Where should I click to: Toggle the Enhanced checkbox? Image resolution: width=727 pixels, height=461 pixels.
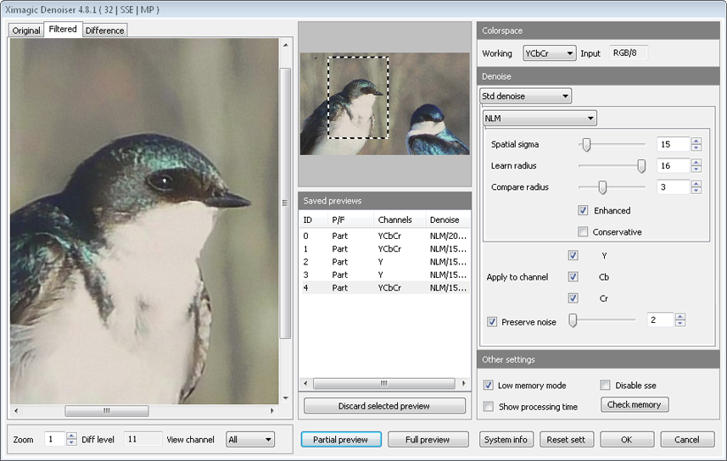pos(583,210)
